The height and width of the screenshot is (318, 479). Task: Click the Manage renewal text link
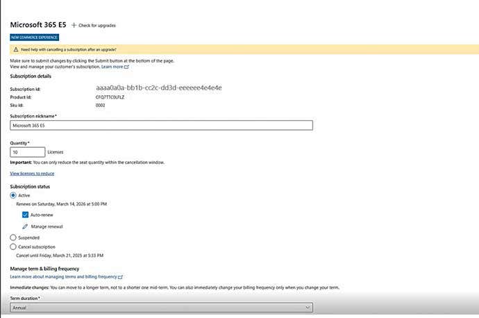click(47, 226)
